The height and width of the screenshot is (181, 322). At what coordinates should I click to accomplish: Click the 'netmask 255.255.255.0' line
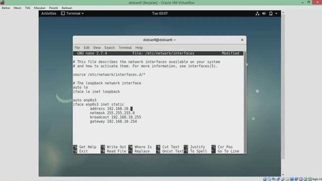click(112, 113)
